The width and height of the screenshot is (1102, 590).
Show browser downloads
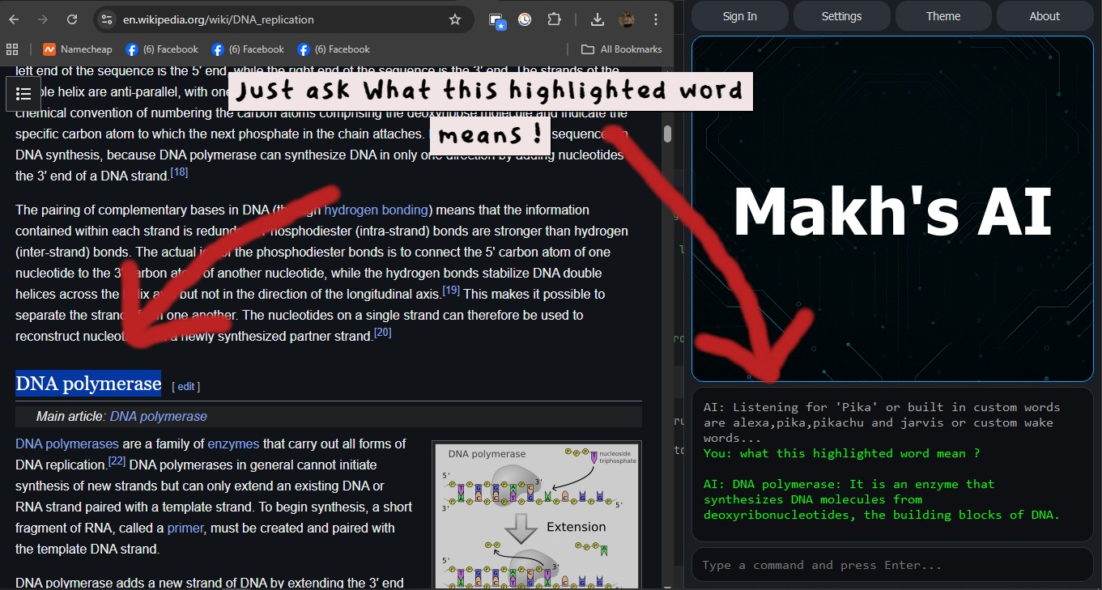[598, 19]
